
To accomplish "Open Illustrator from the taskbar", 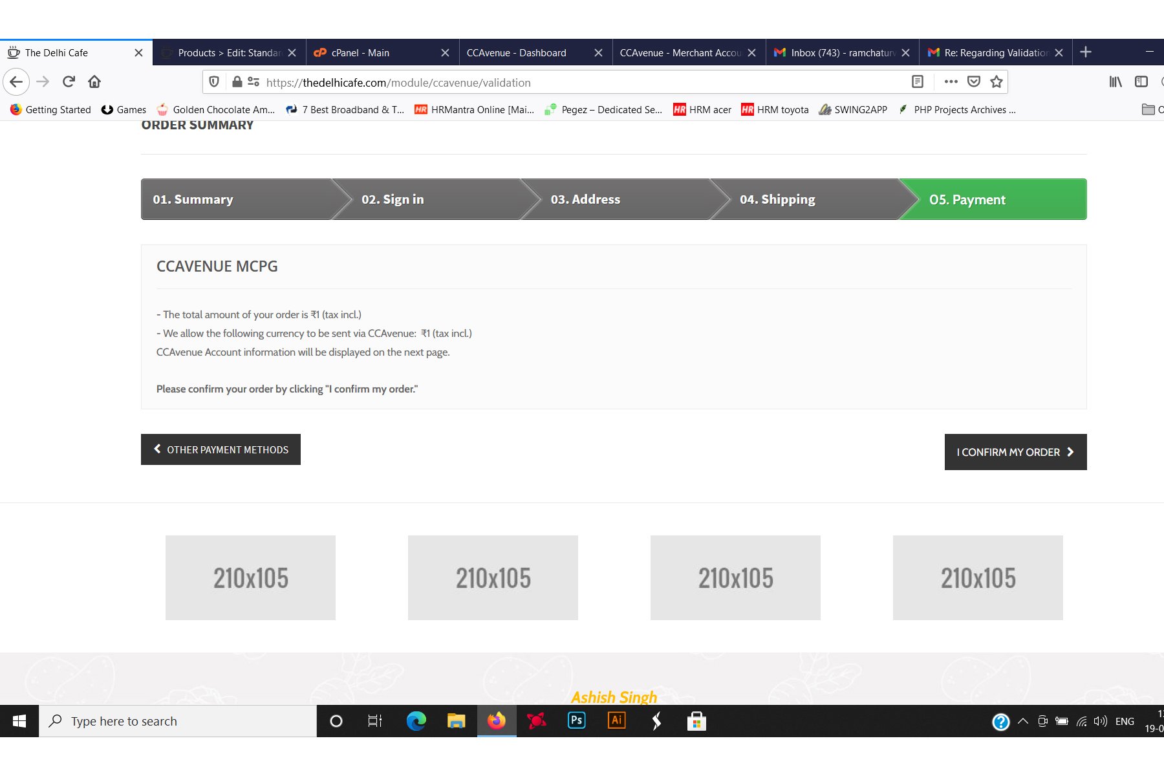I will point(617,720).
